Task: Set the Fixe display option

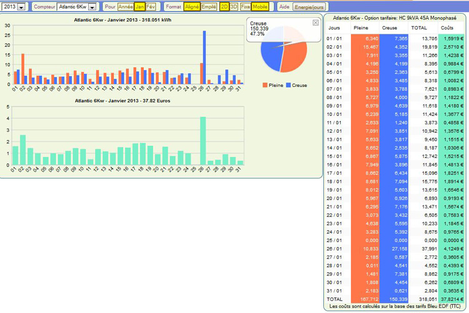Action: pyautogui.click(x=245, y=7)
